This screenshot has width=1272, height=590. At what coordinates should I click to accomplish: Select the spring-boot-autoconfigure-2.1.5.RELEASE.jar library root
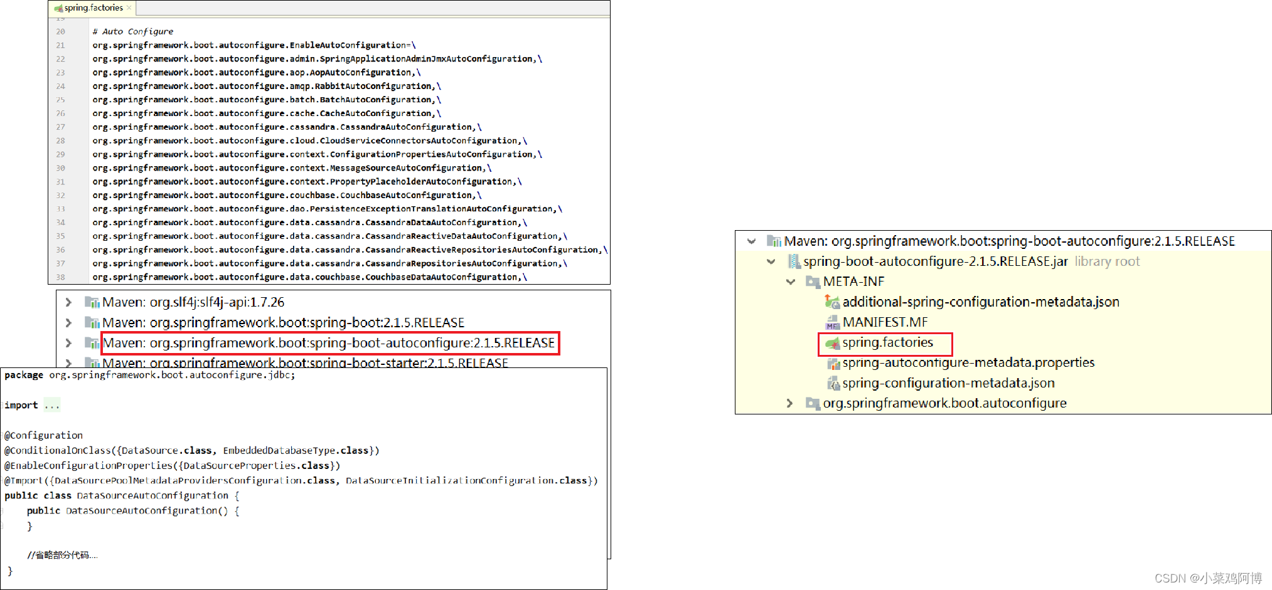[x=936, y=261]
